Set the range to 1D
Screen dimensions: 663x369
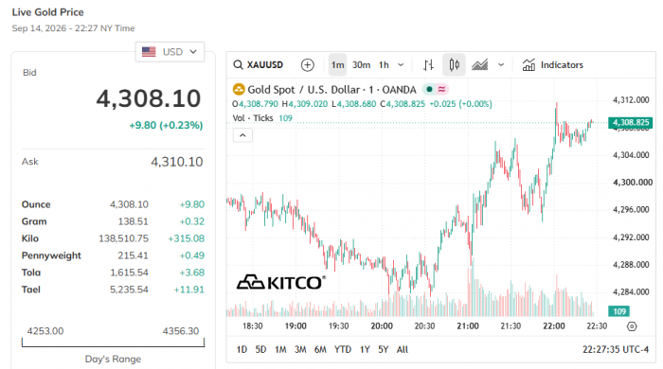click(x=242, y=349)
